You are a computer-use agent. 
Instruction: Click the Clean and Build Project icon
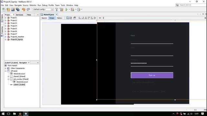61,9
